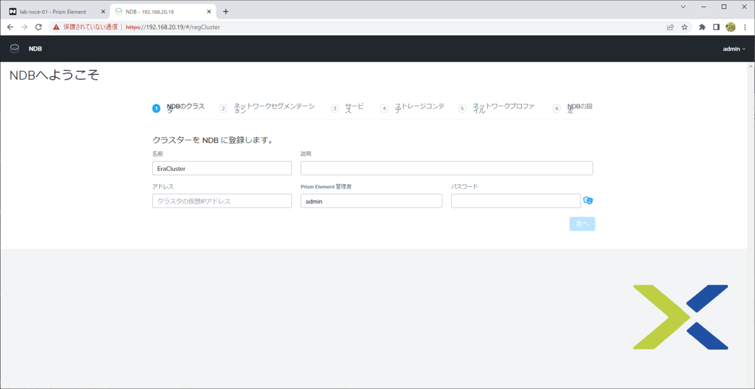Close the NDB 192.168.20.19 tab

point(209,11)
